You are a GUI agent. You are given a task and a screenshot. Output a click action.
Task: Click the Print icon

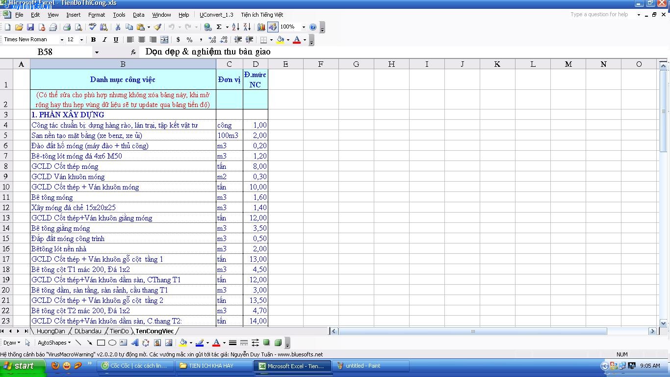tap(67, 27)
